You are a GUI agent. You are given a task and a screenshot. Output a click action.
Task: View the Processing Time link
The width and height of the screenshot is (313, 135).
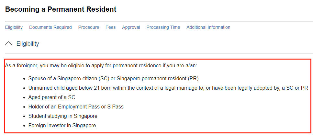[x=163, y=27]
